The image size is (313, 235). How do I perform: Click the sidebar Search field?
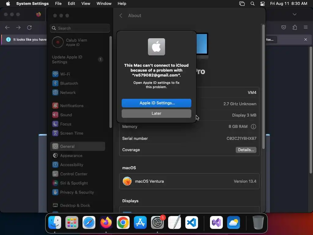coord(80,28)
